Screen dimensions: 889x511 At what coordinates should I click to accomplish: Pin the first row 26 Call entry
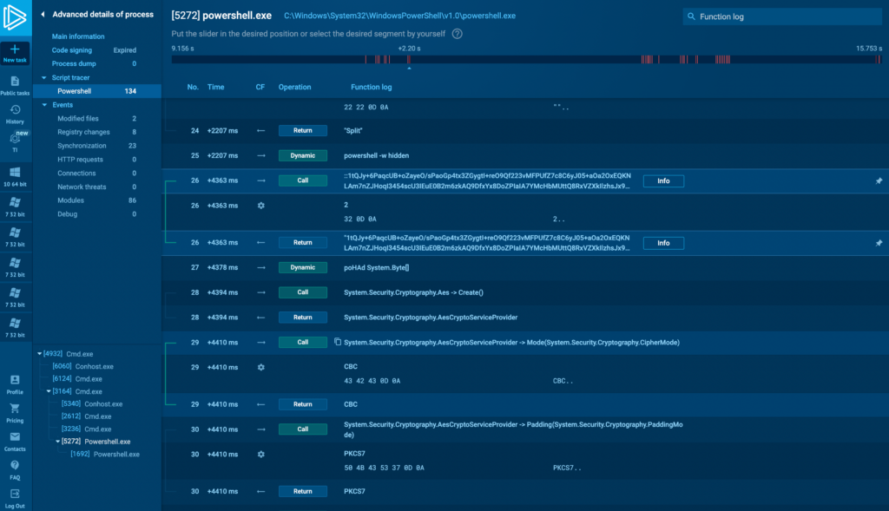click(x=879, y=181)
